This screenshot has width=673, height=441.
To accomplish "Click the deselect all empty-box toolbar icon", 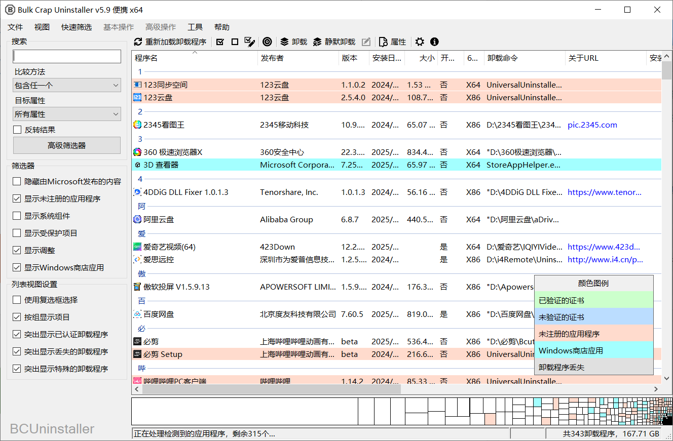I will [235, 42].
